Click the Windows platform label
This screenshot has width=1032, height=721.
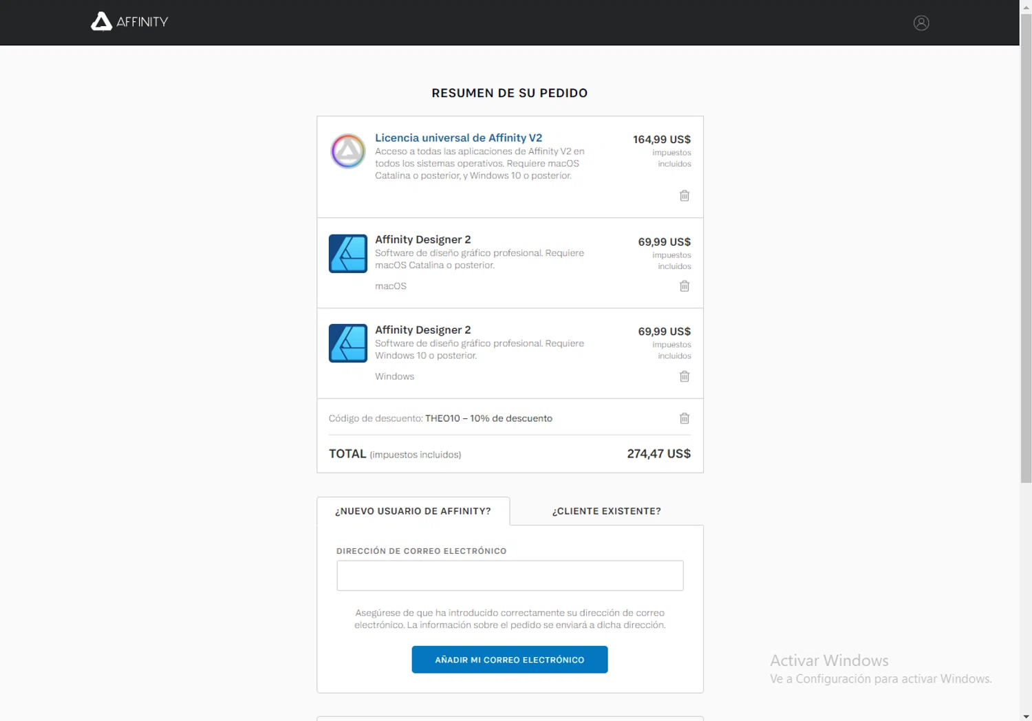(x=394, y=376)
